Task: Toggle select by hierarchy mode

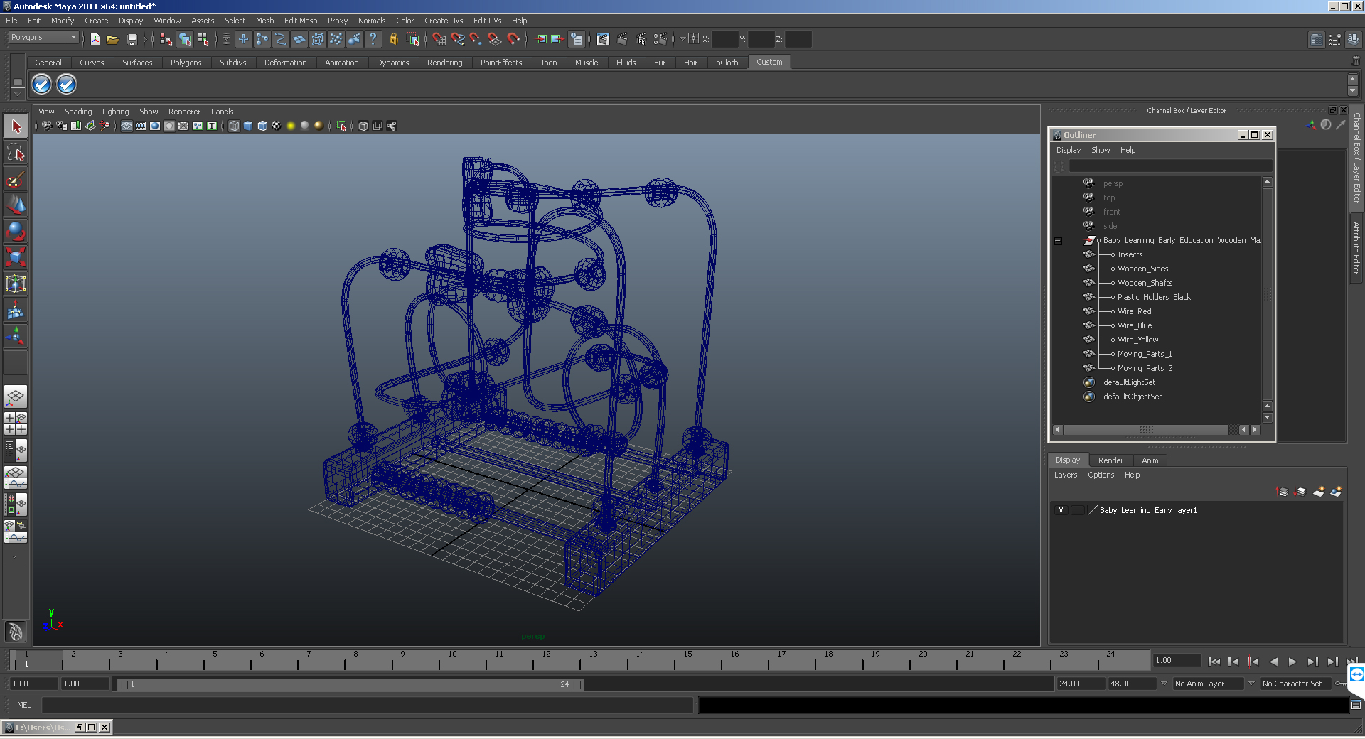Action: point(166,39)
